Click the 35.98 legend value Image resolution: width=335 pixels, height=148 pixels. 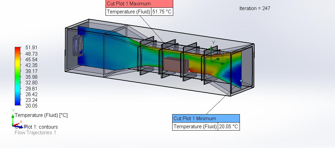31,77
